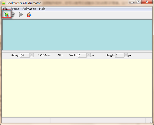Image resolution: width=154 pixels, height=125 pixels.
Task: Click the empty blue frame strip area
Action: coord(77,35)
